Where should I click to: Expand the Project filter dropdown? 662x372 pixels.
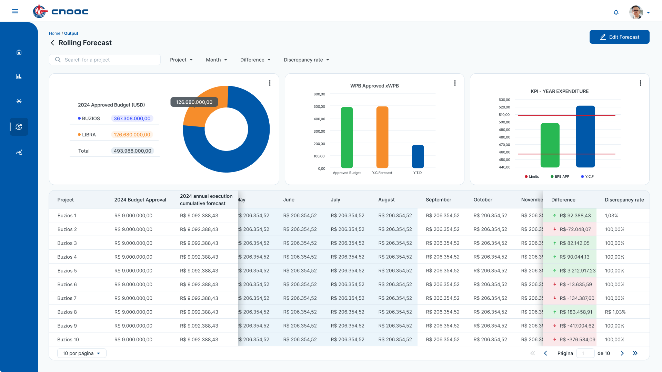tap(181, 60)
